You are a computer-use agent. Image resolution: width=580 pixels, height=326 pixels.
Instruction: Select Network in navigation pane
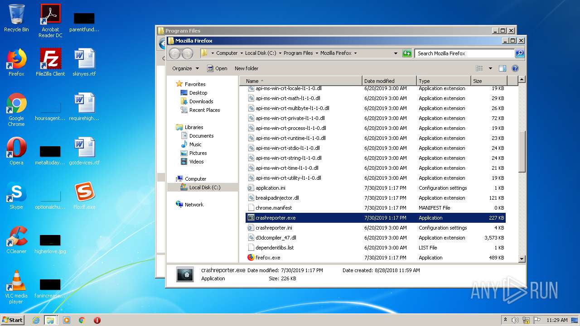pos(189,205)
